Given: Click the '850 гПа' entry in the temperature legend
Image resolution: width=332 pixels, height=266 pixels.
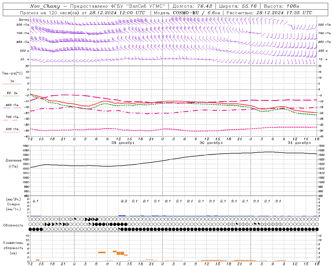Looking at the screenshot, I should (12, 105).
